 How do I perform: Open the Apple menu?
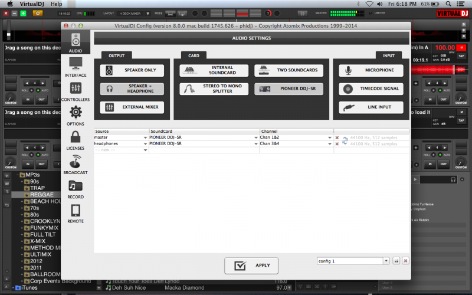pyautogui.click(x=10, y=4)
